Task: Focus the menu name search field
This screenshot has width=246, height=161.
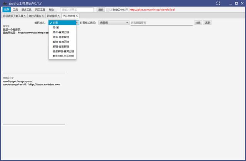Action: tap(77, 10)
